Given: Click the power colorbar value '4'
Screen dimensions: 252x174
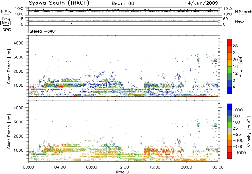Looking at the screenshot, I should tap(234, 87).
